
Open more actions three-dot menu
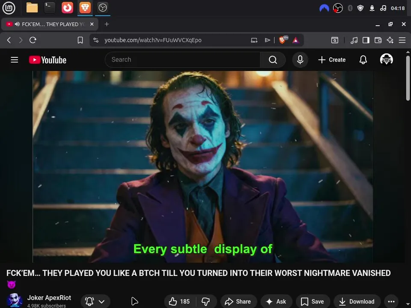391,302
